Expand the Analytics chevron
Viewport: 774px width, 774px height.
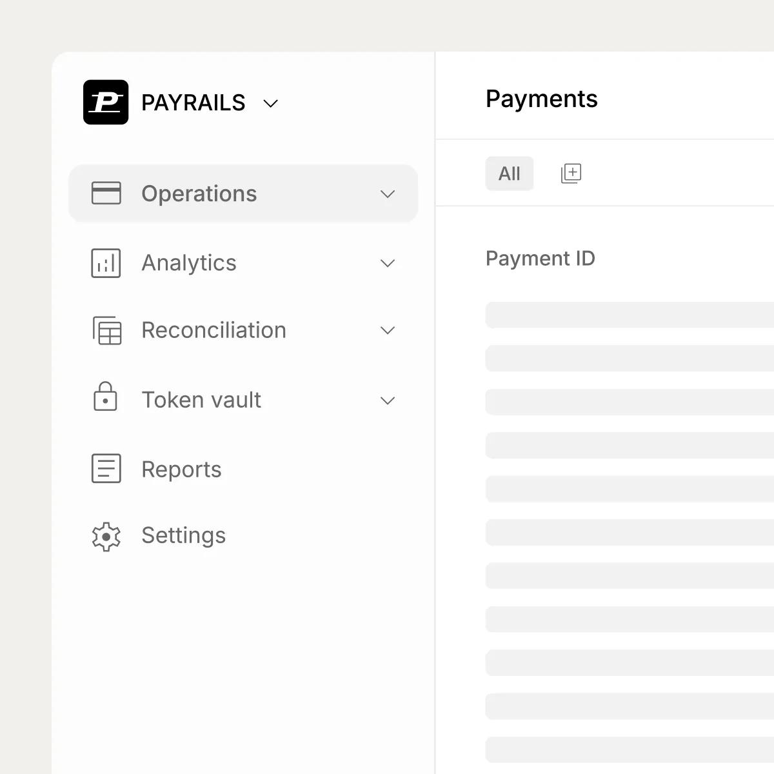(388, 263)
